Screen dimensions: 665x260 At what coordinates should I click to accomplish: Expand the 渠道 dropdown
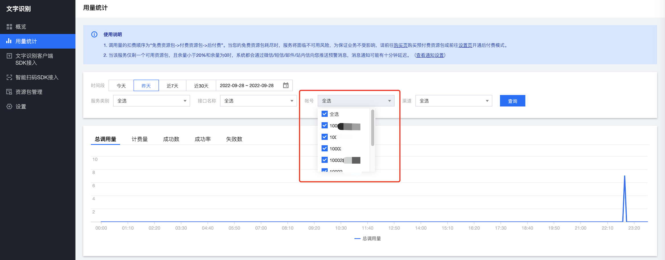454,101
